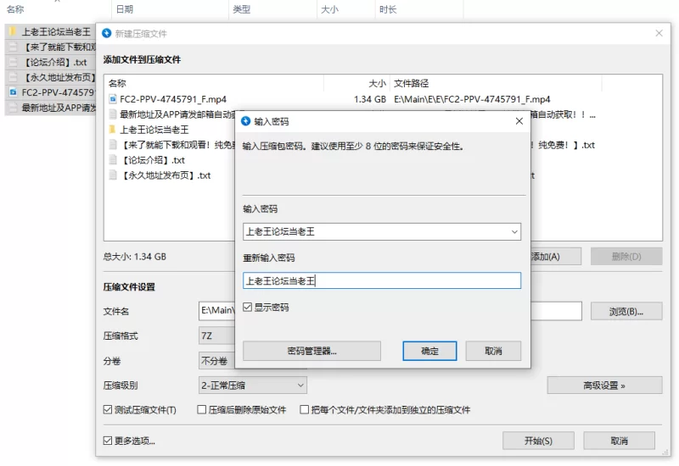The height and width of the screenshot is (466, 679).
Task: Select FC2-PPV-4745791_F.mp4 row name in archive list
Action: click(173, 99)
